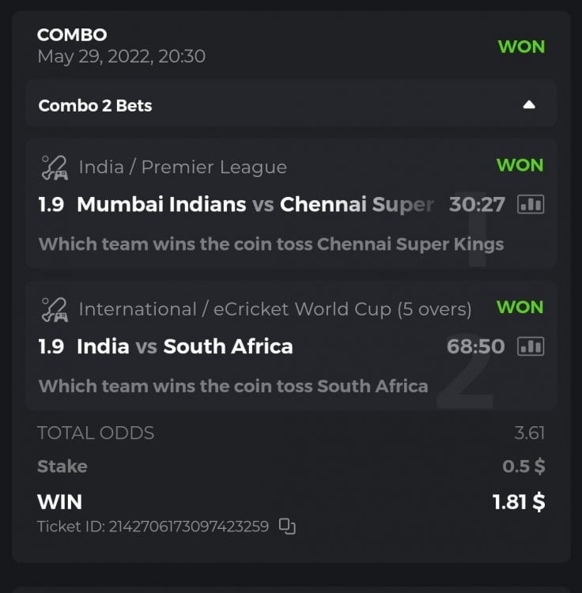Open Mumbai Indians vs Chennai Super match
Screen dimensions: 582x593
point(255,205)
